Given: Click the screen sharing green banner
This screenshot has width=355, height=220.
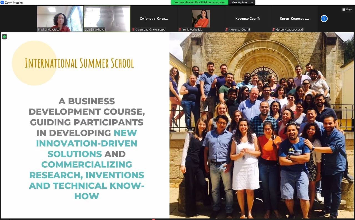Looking at the screenshot, I should pyautogui.click(x=200, y=2).
